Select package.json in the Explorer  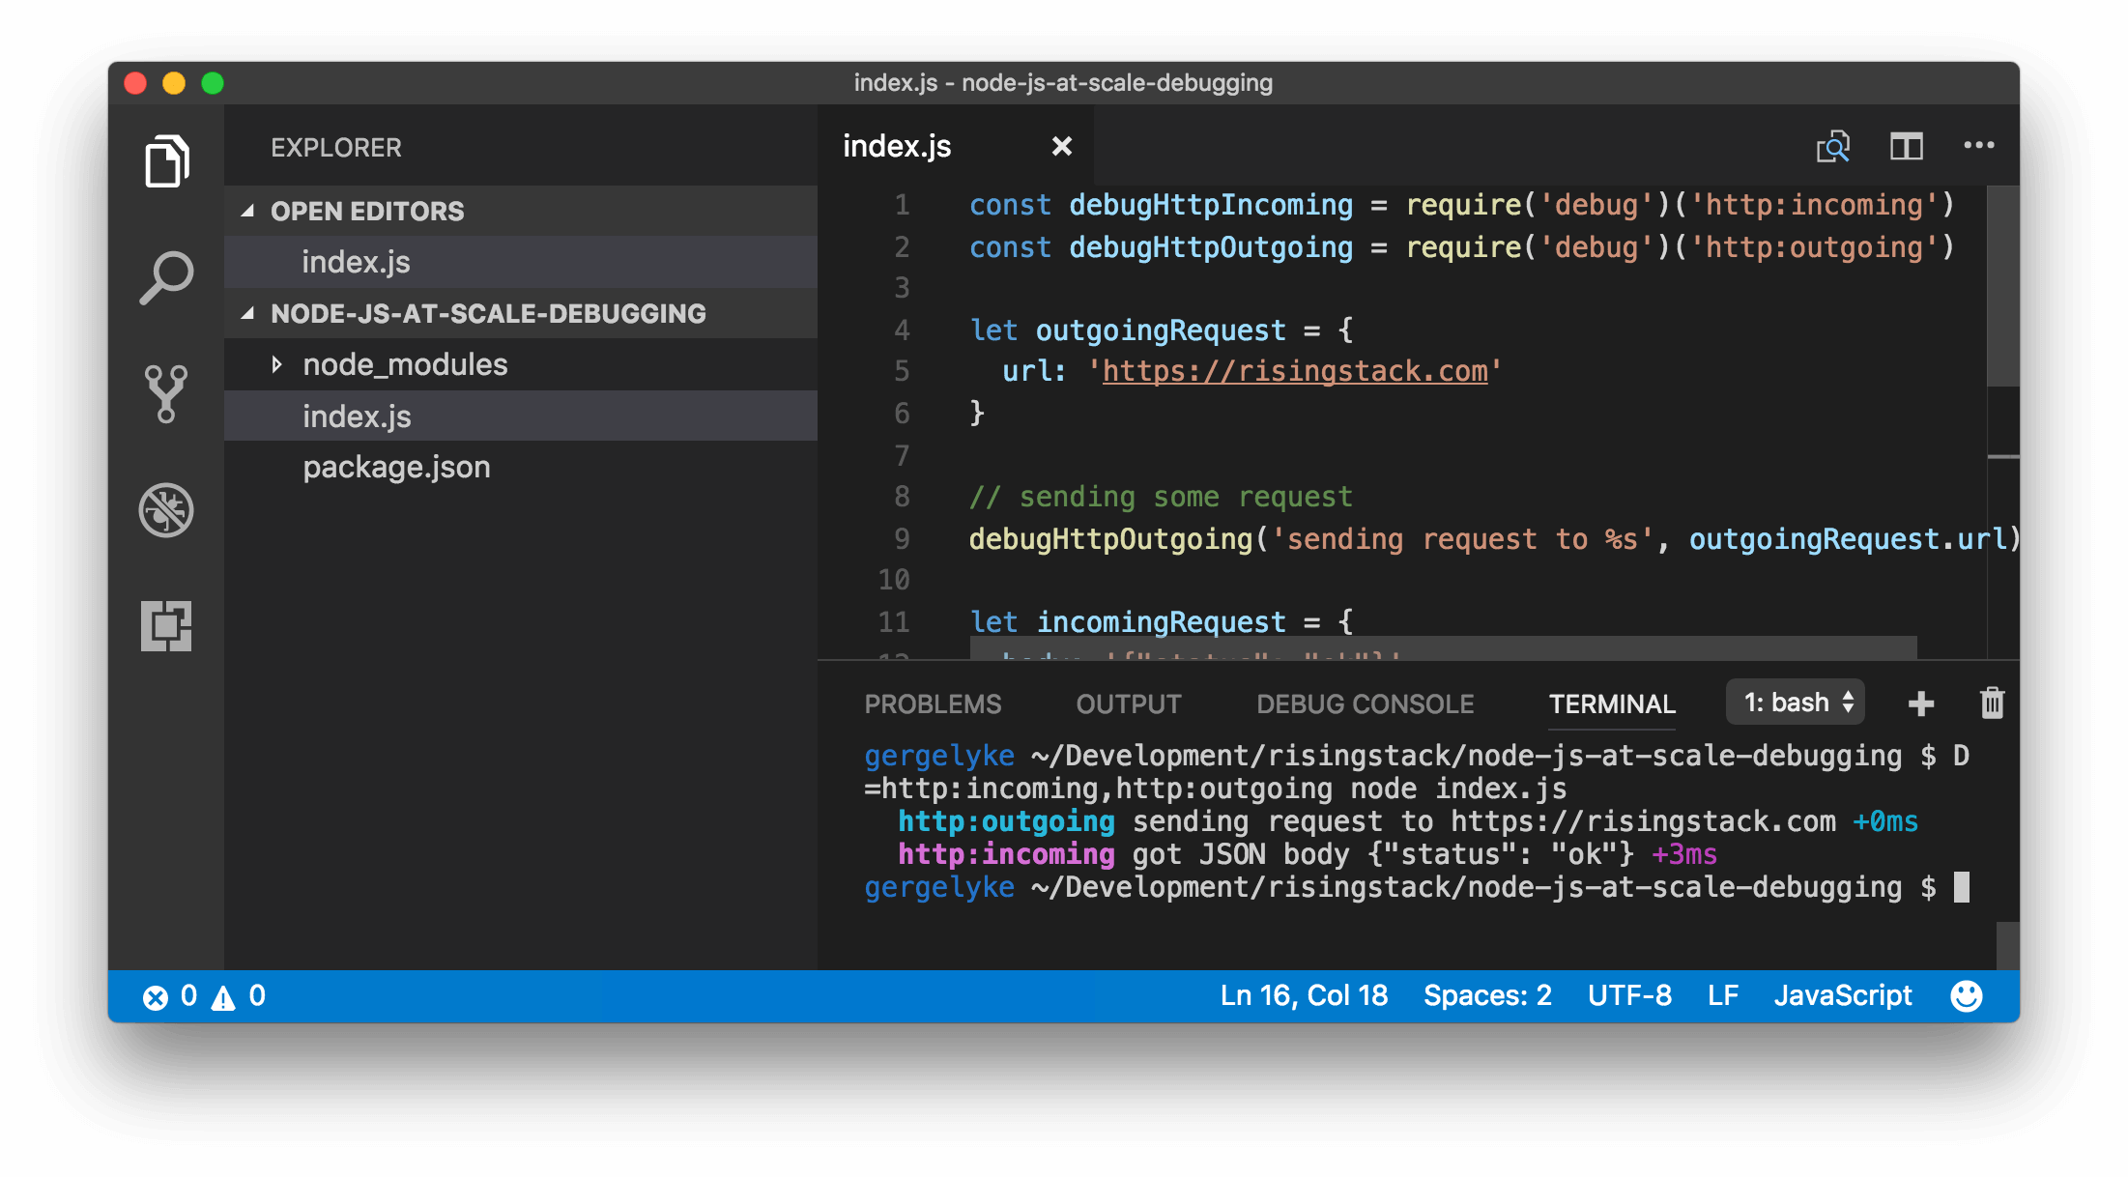396,467
